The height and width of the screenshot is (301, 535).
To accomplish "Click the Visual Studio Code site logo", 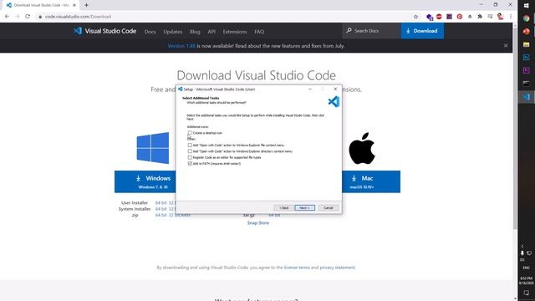I will pos(105,31).
